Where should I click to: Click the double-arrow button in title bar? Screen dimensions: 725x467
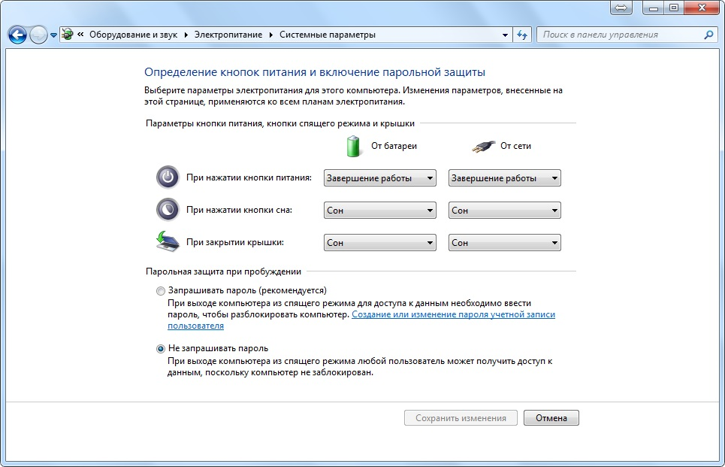(621, 8)
